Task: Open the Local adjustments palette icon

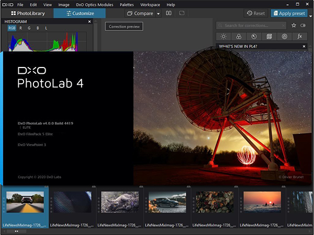Action: 284,37
